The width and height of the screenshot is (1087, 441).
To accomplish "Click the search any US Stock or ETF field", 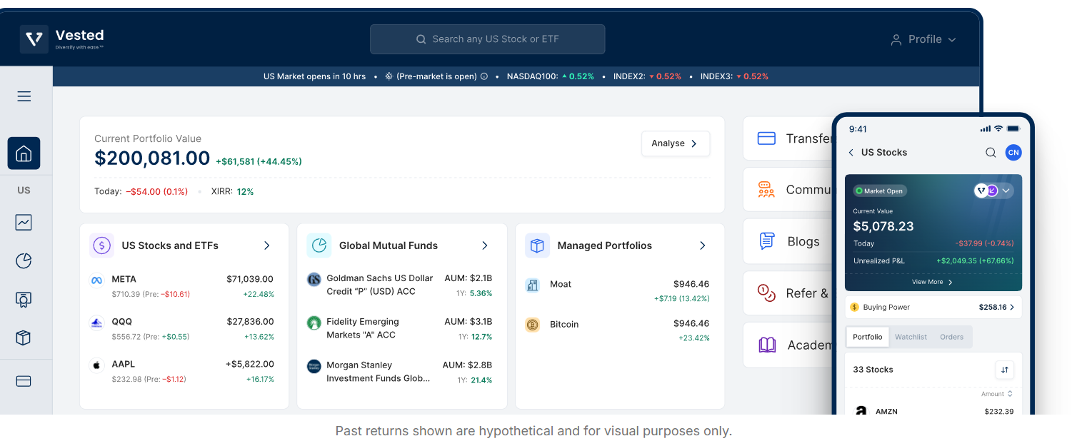I will point(487,39).
